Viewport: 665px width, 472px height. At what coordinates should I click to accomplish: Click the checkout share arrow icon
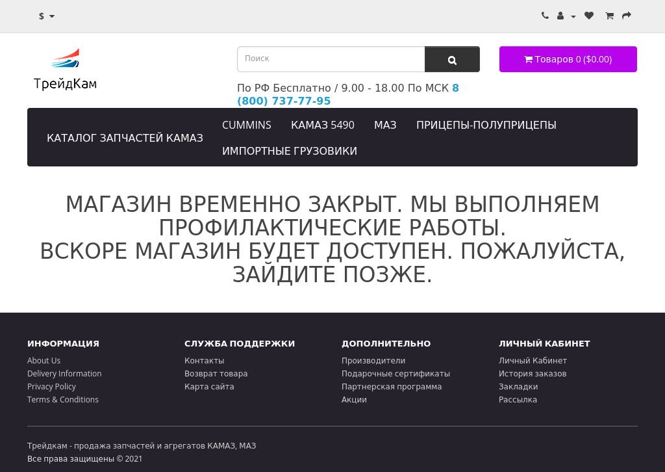627,16
